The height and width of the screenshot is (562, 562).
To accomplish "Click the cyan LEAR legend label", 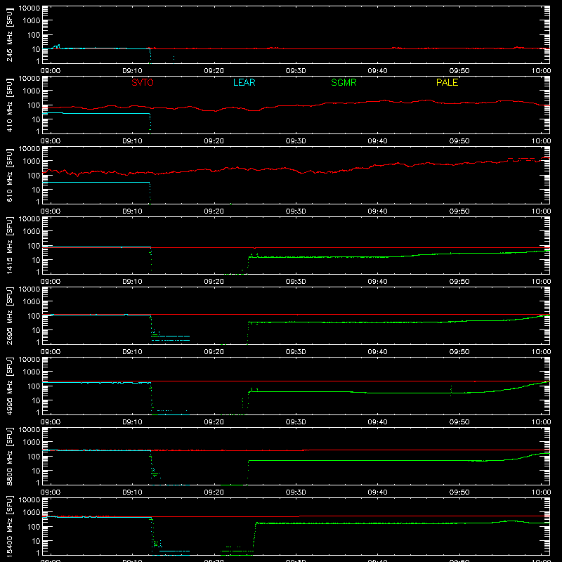I will (244, 82).
